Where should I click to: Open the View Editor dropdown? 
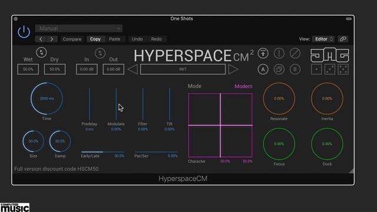coord(323,39)
